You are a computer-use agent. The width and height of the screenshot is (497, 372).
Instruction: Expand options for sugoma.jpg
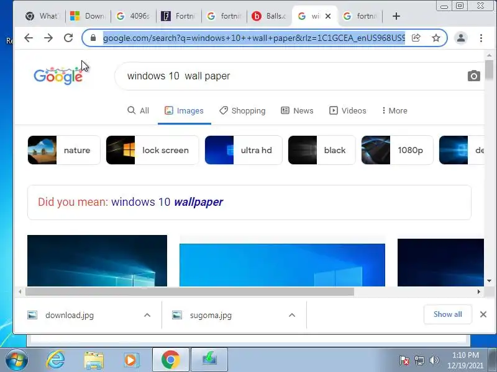[x=292, y=315]
